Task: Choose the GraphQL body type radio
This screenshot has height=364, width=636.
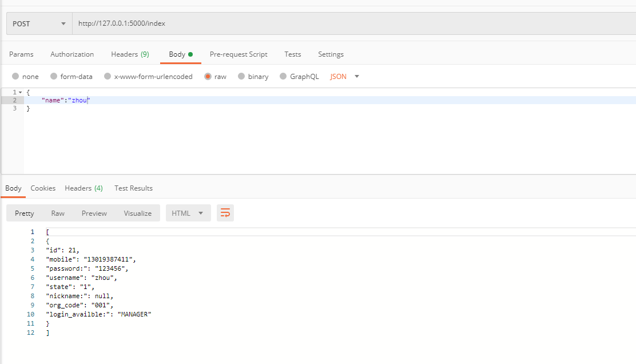Action: (x=283, y=76)
